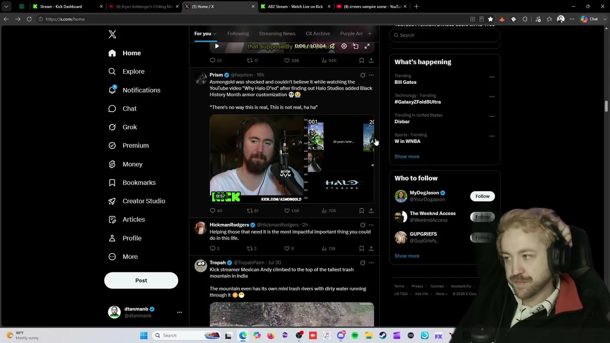Image resolution: width=610 pixels, height=343 pixels.
Task: Open Notifications in the X sidebar
Action: pyautogui.click(x=134, y=90)
